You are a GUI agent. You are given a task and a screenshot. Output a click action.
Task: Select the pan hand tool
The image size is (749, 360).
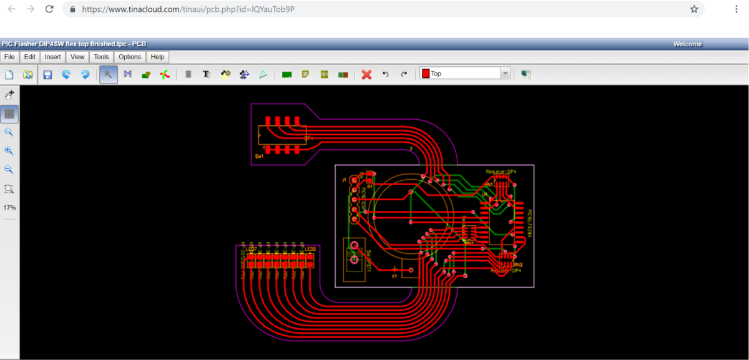9,95
